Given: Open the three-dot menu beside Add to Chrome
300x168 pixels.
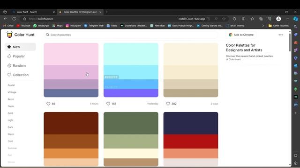Looking at the screenshot, I should [x=281, y=35].
